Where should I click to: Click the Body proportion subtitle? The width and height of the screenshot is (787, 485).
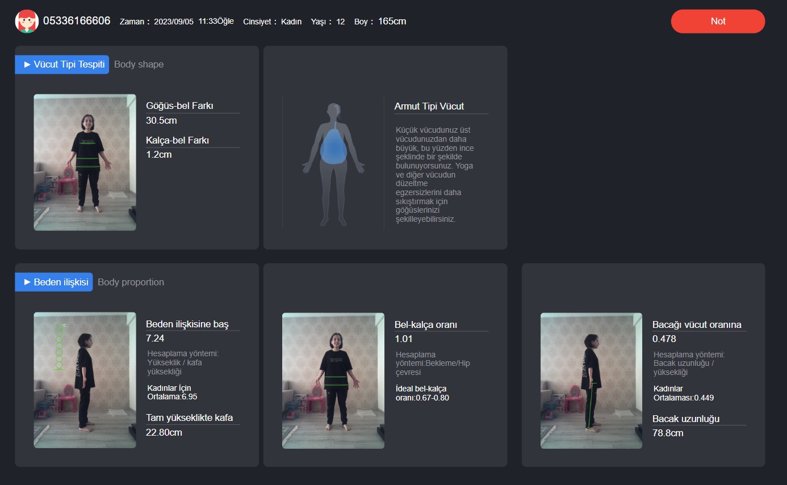coord(131,282)
